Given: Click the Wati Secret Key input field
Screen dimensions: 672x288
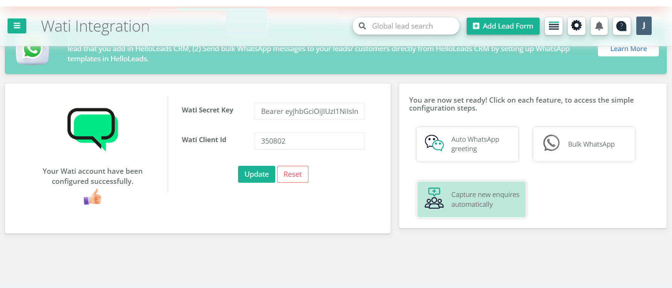Looking at the screenshot, I should (x=309, y=111).
